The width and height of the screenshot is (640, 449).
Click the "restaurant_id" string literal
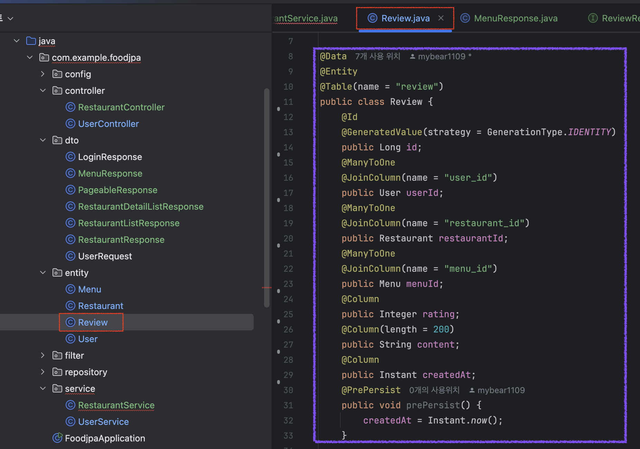coord(484,223)
